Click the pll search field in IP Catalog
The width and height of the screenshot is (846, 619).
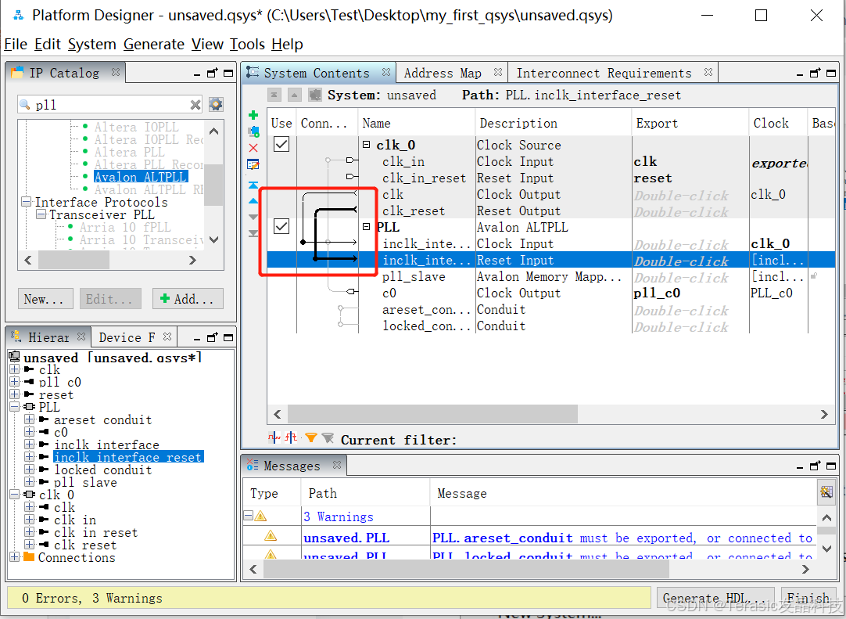tap(109, 105)
